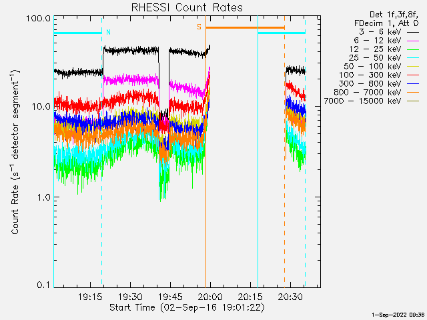This screenshot has height=320, width=427.
Task: Click the 20:00 time axis label
Action: [x=210, y=297]
